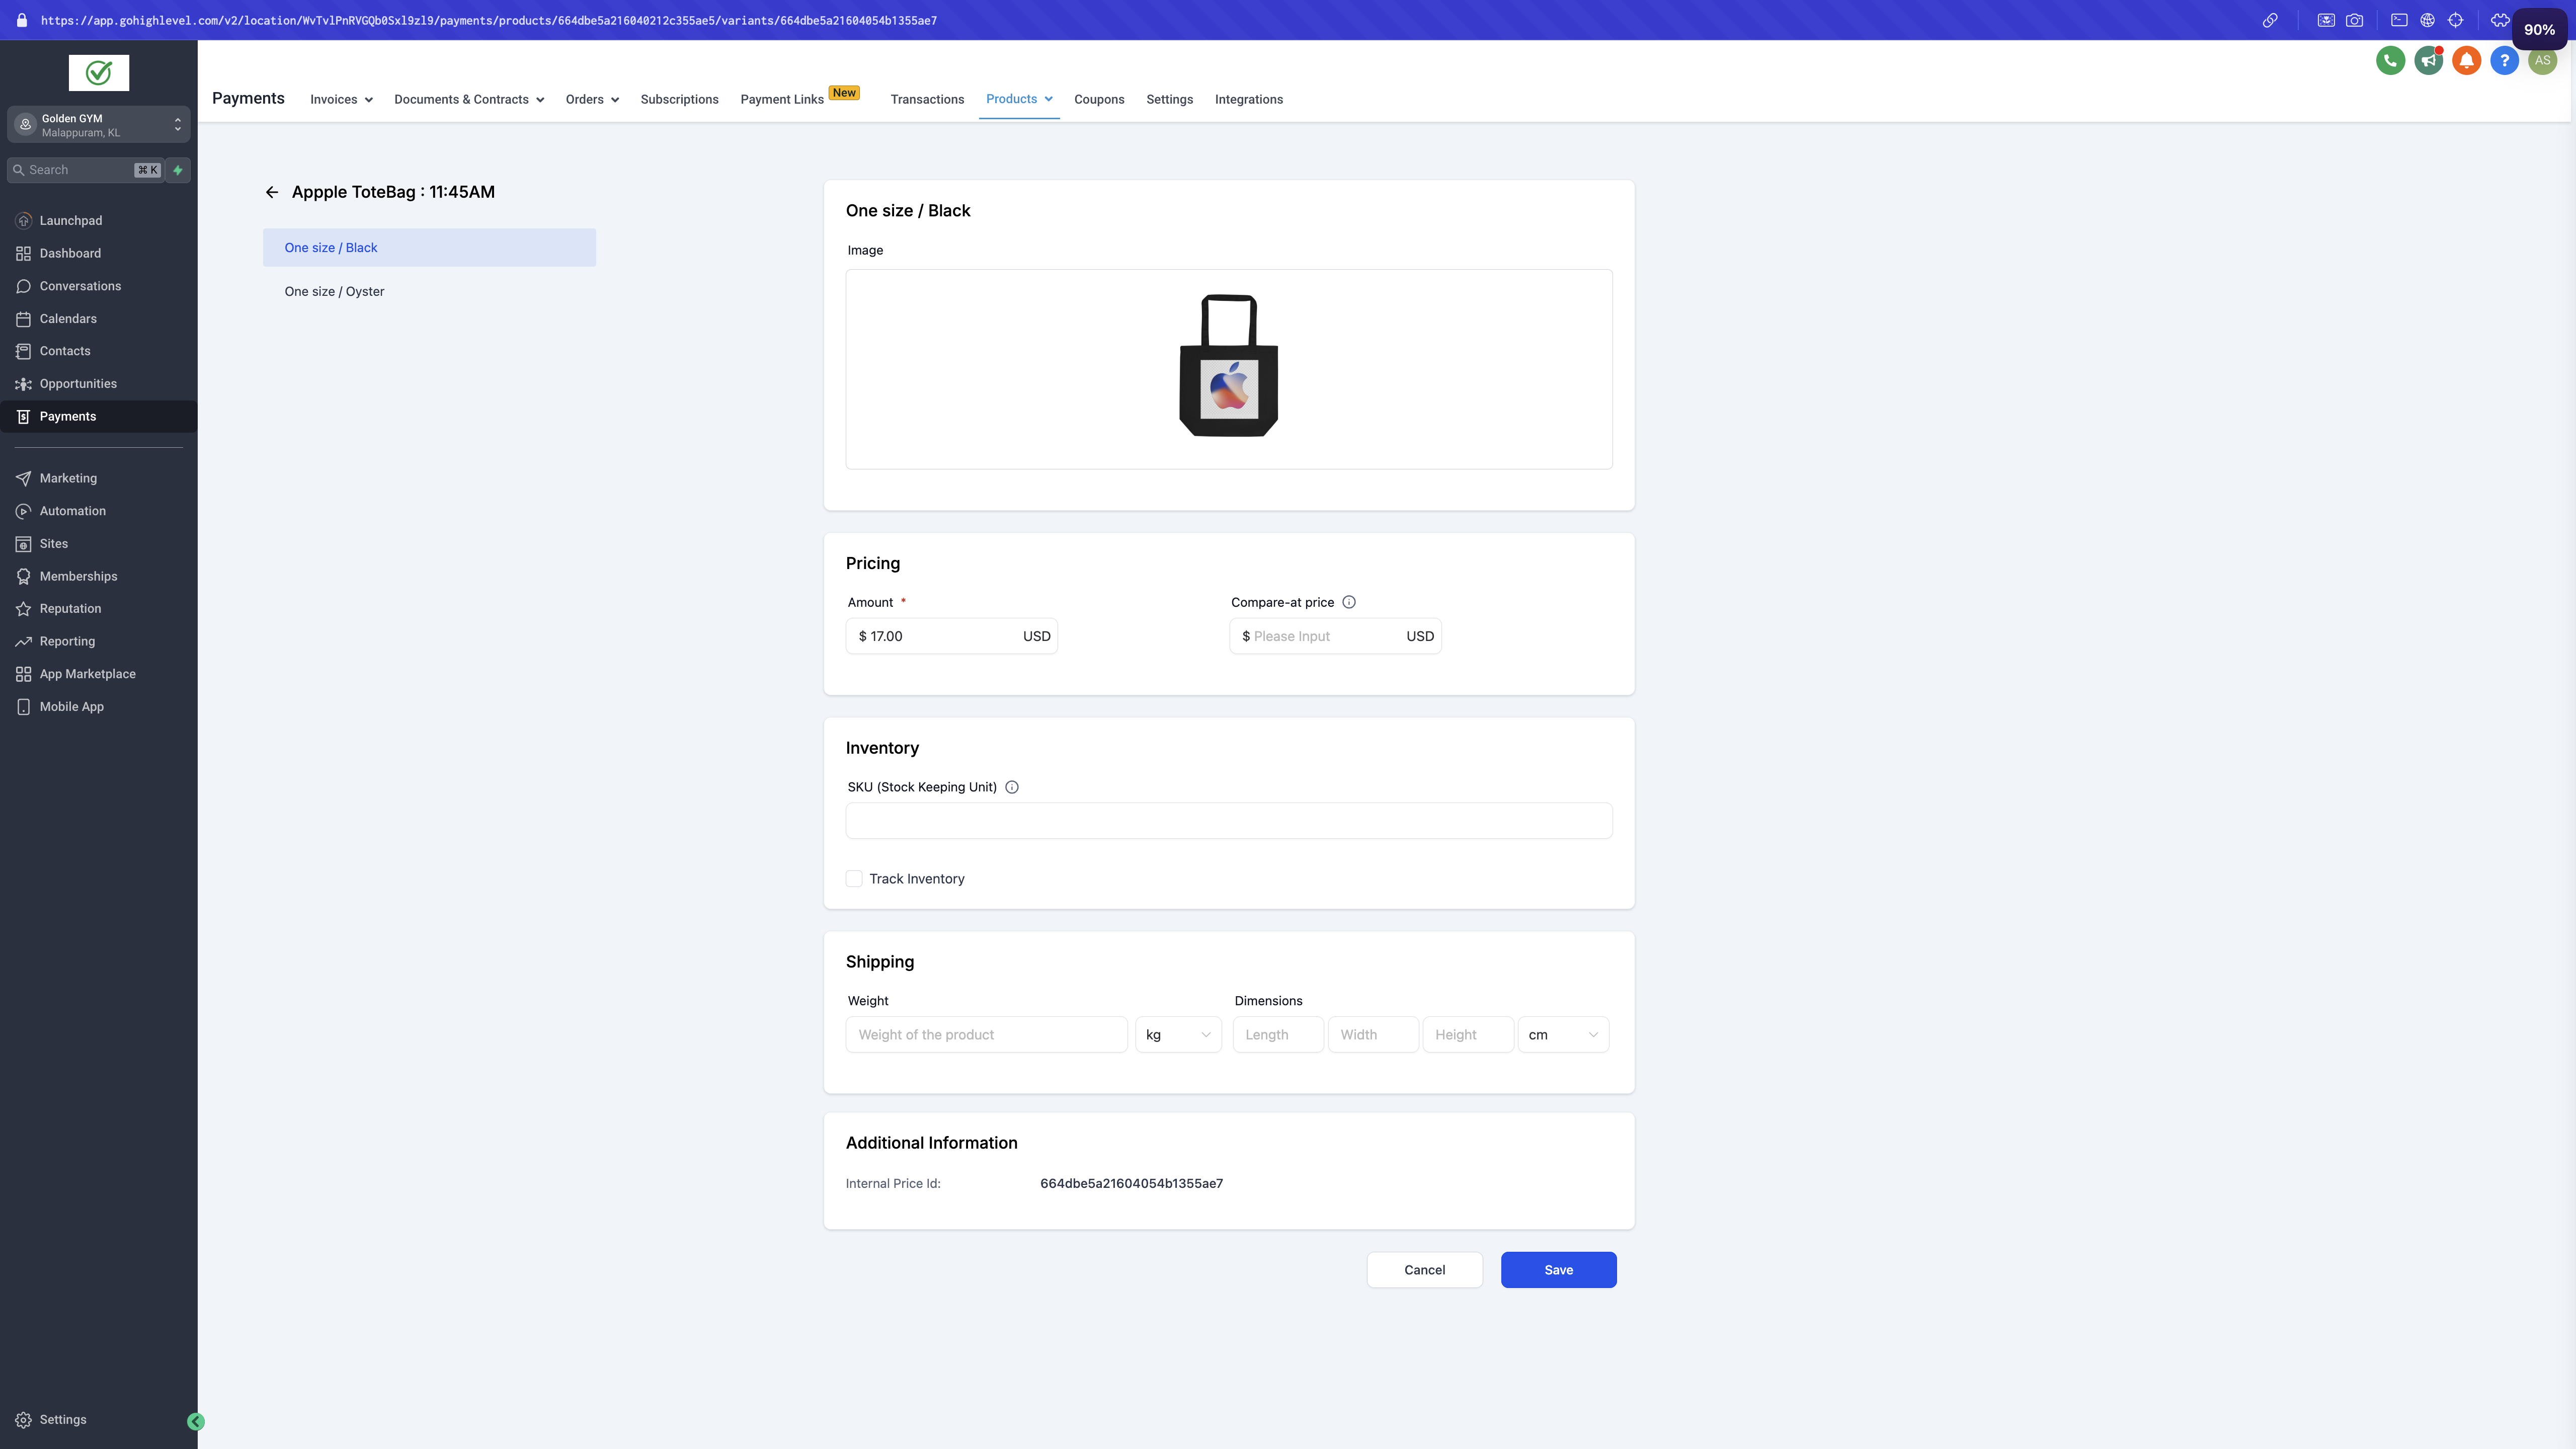Click the SKU info icon

[x=1012, y=787]
